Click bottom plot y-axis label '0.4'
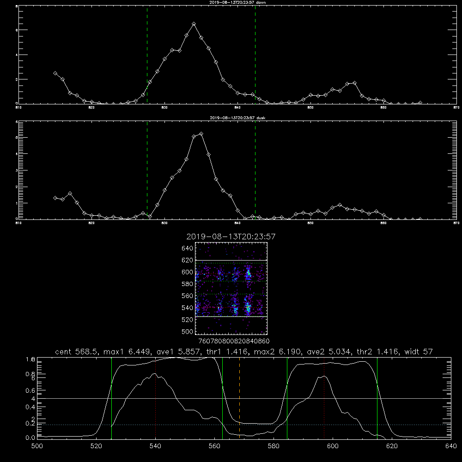Viewport: 462px width, 462px height. [x=30, y=407]
